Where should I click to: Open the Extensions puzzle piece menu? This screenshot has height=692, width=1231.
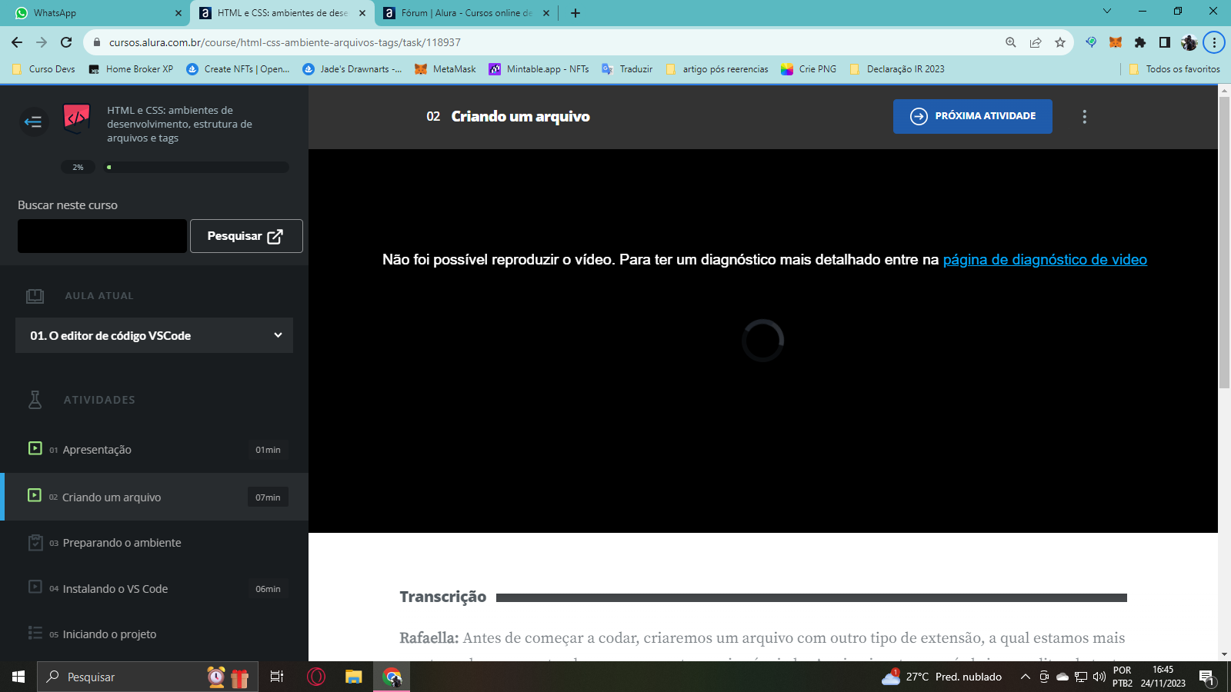(1140, 42)
